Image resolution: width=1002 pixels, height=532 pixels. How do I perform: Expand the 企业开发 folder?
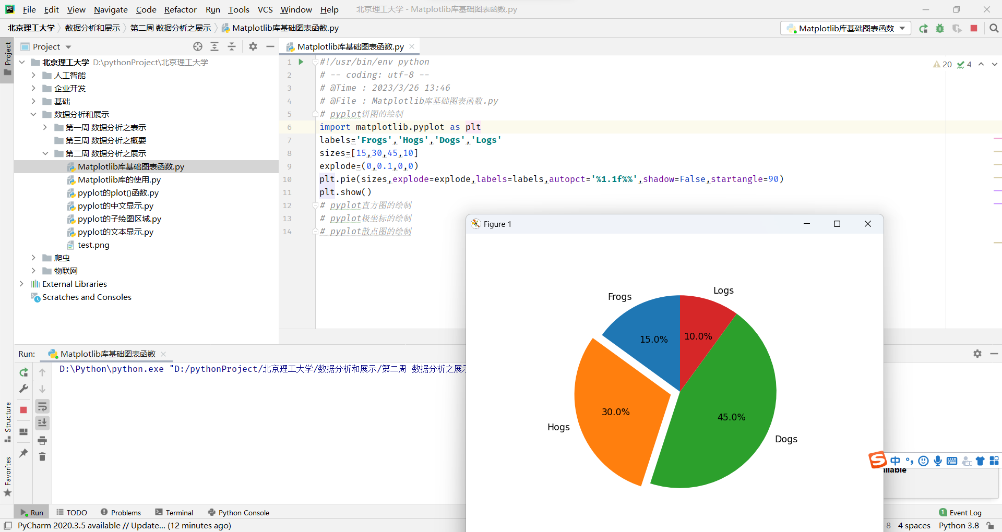tap(33, 88)
